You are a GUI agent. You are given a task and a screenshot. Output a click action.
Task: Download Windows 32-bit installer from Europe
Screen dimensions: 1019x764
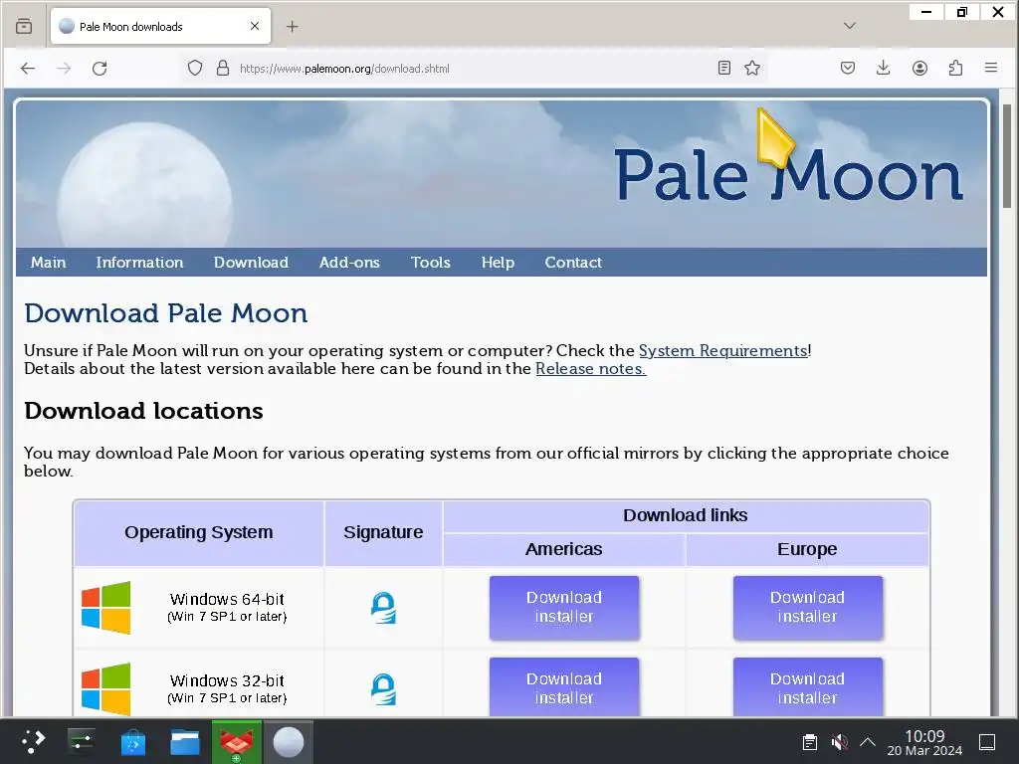coord(808,687)
